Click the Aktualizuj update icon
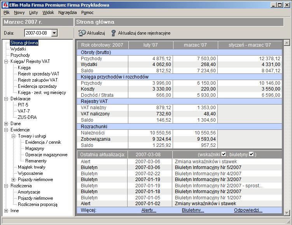Viewport: 292px width, 225px height. click(x=82, y=33)
